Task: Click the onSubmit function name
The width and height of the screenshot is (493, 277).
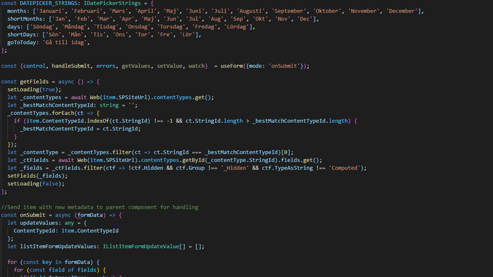Action: click(x=33, y=215)
